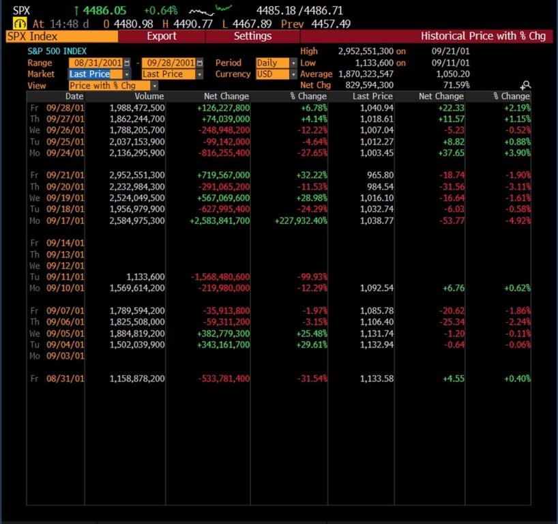Screen dimensions: 558x524
Task: Edit the range start date 08/31/2001 field
Action: coord(96,63)
